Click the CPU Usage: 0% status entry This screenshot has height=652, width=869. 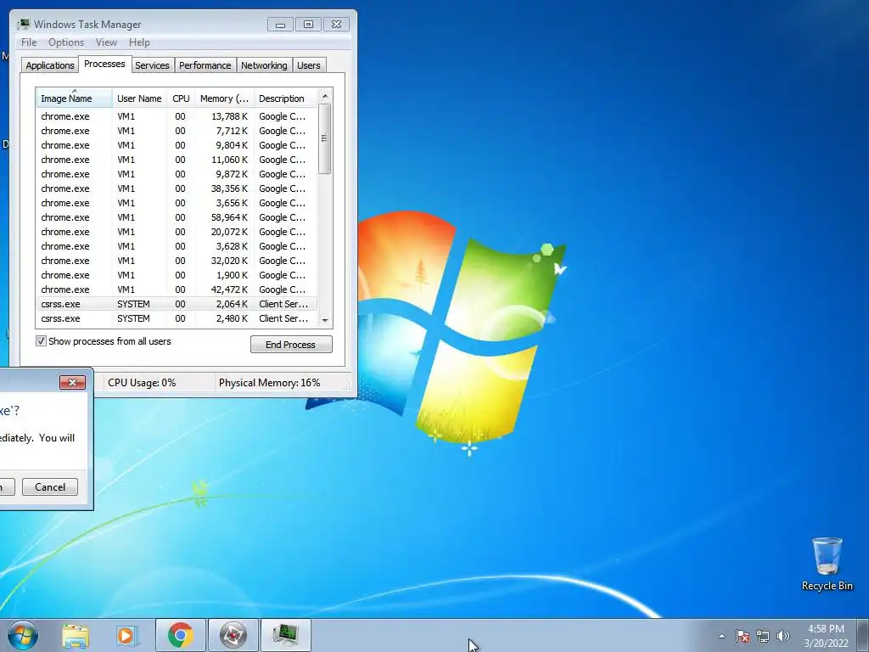pos(142,383)
